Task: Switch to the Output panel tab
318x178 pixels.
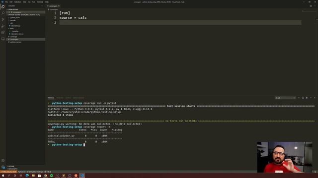Action: point(68,98)
